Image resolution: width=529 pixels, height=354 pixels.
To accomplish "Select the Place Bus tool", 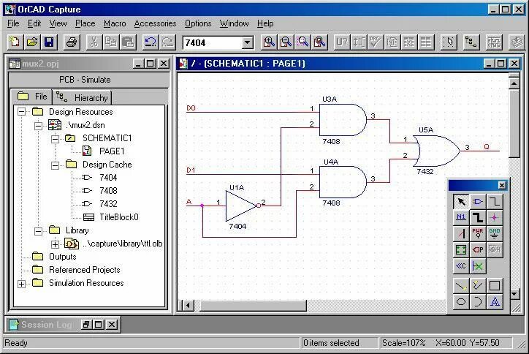I will point(478,217).
